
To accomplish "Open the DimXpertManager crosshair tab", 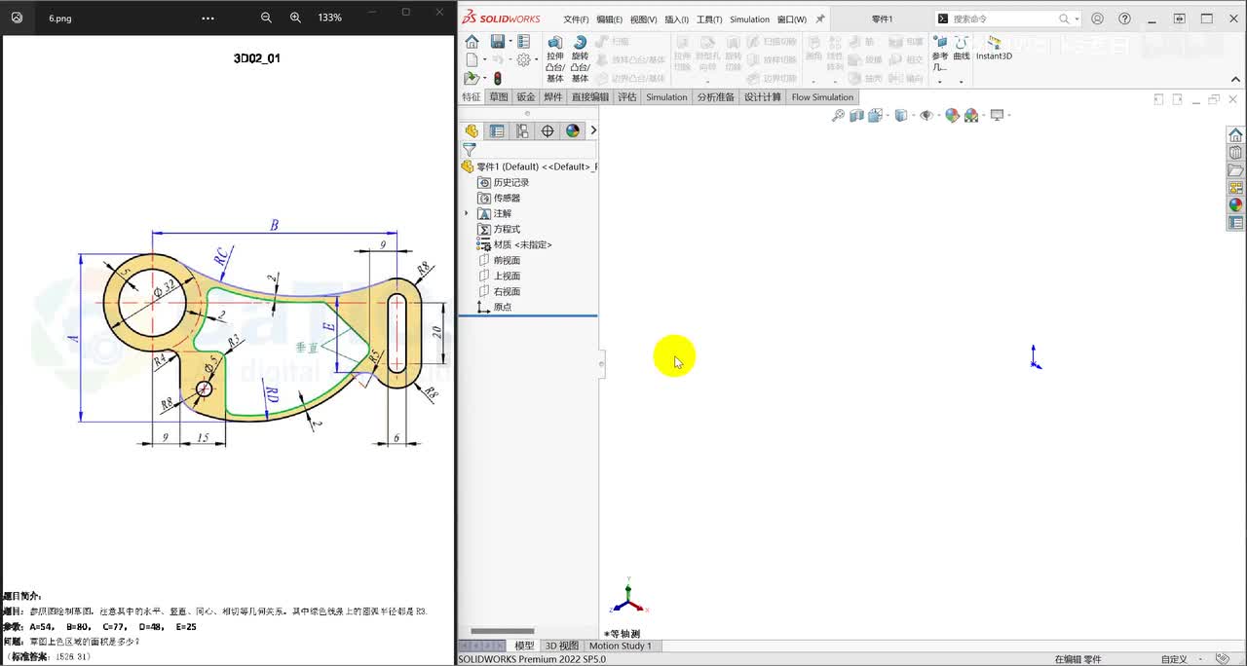I will [x=548, y=130].
